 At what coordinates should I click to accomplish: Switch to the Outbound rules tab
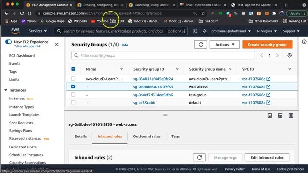(x=147, y=136)
